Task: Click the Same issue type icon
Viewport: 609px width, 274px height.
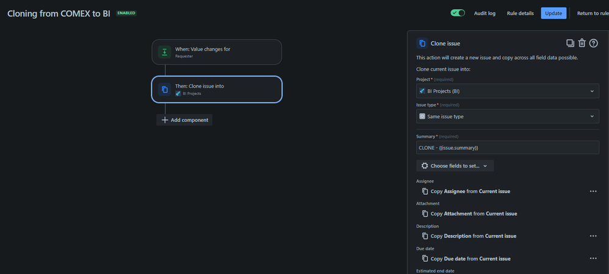Action: 422,116
